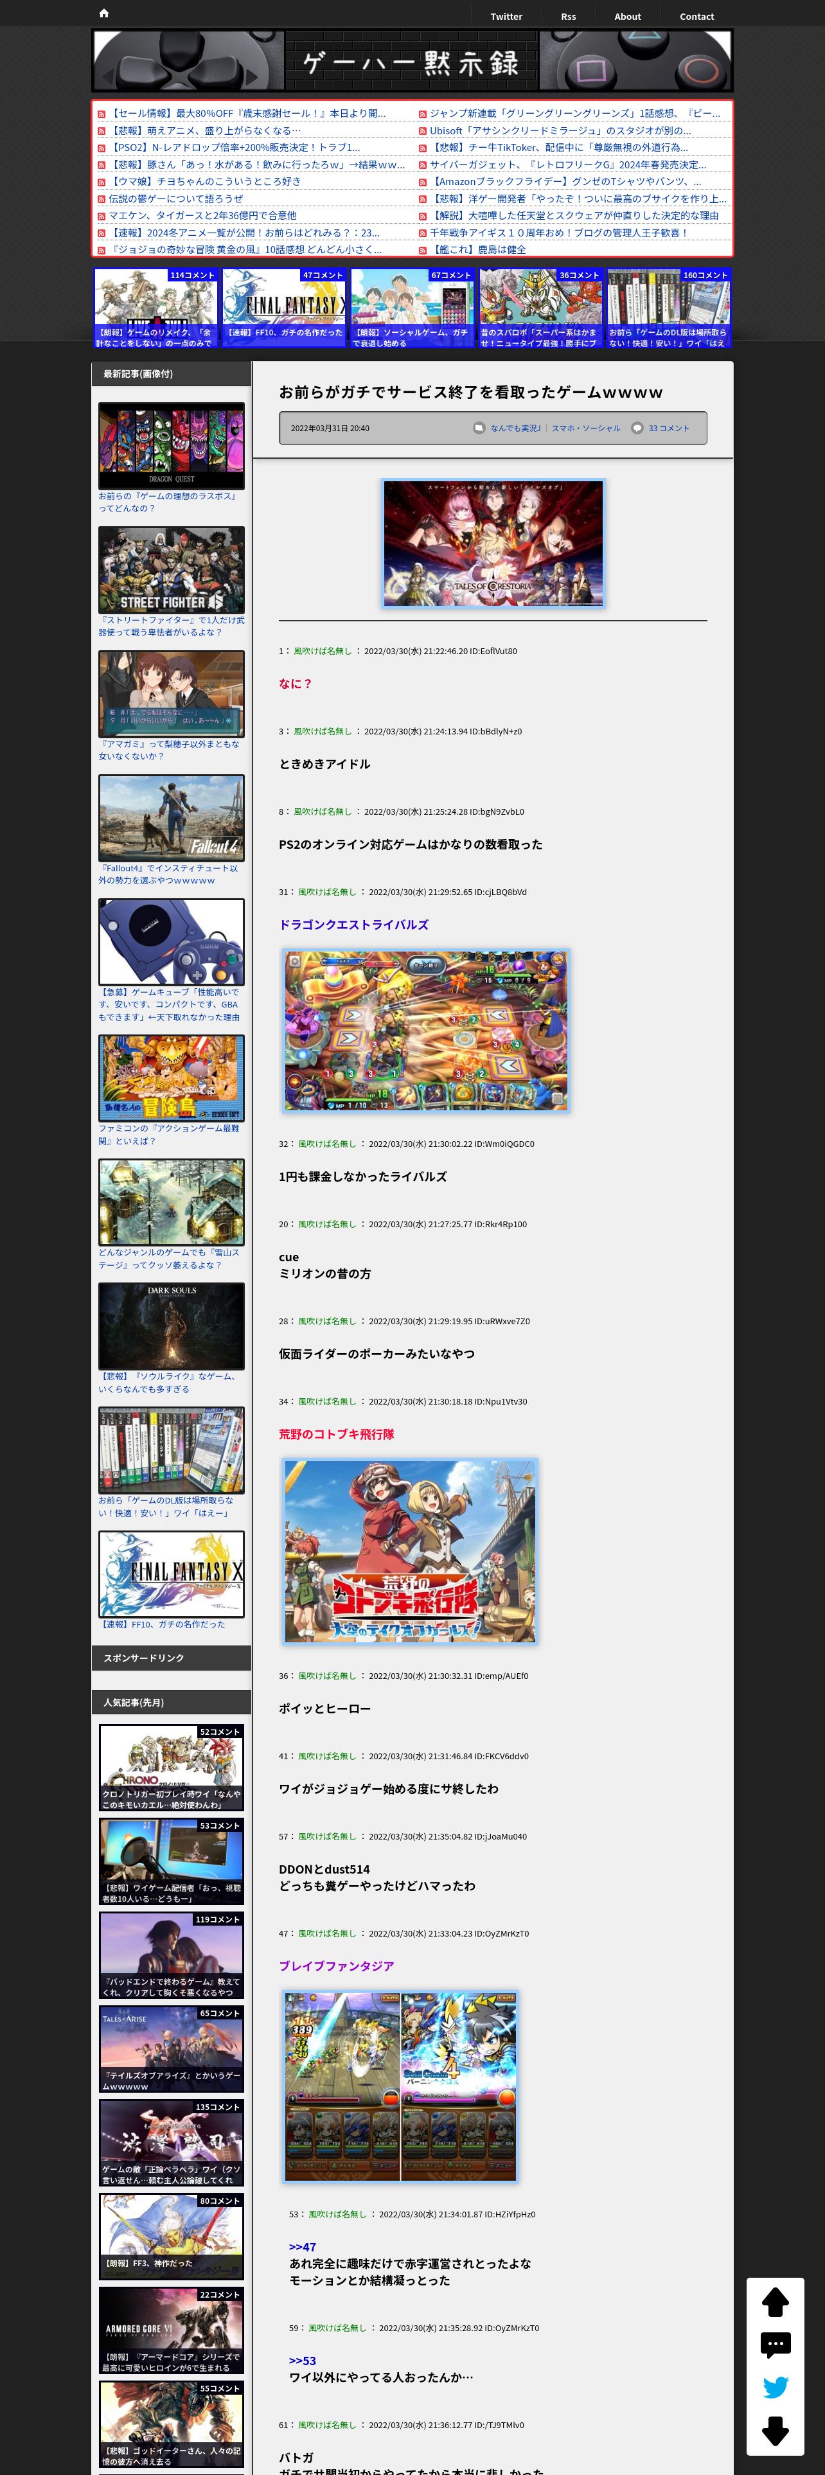Open headline 千年戦争アイギス１０周年おめ
The width and height of the screenshot is (825, 2475).
pyautogui.click(x=558, y=233)
